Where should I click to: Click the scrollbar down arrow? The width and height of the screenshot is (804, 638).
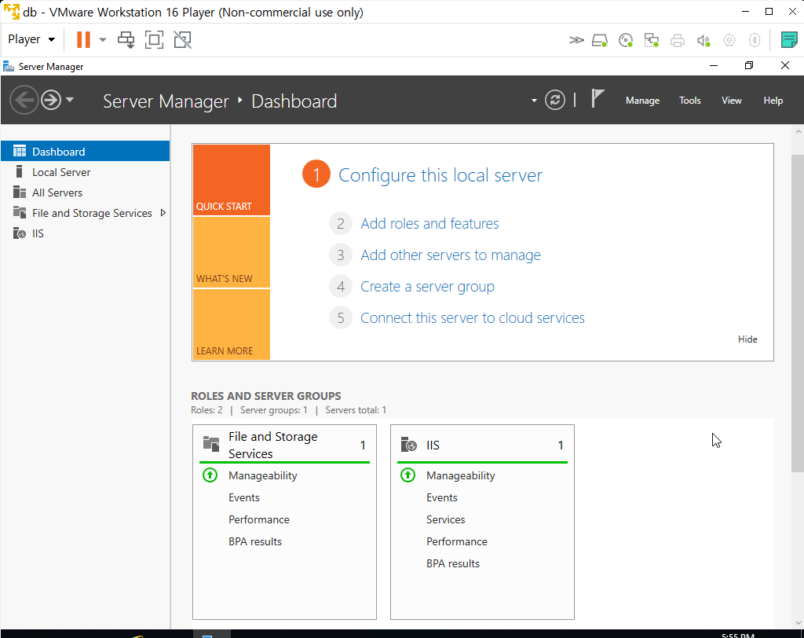(x=798, y=622)
